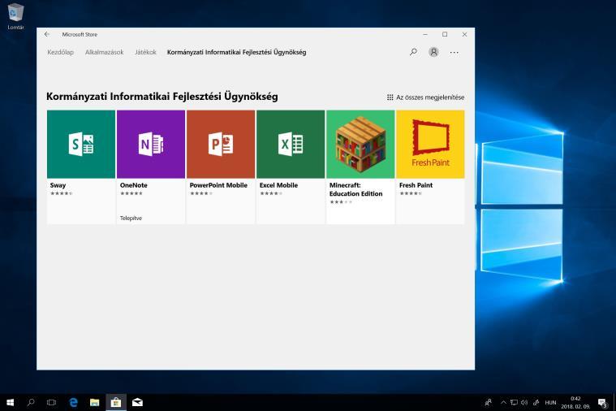The image size is (616, 411).
Task: Minimize the Microsoft Store window
Action: [x=425, y=34]
